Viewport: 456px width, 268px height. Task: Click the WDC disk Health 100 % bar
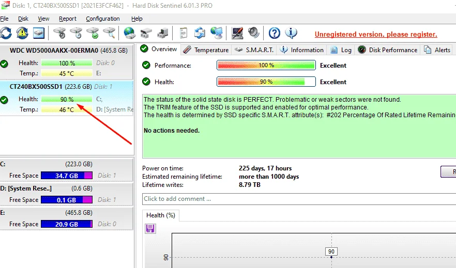(67, 63)
